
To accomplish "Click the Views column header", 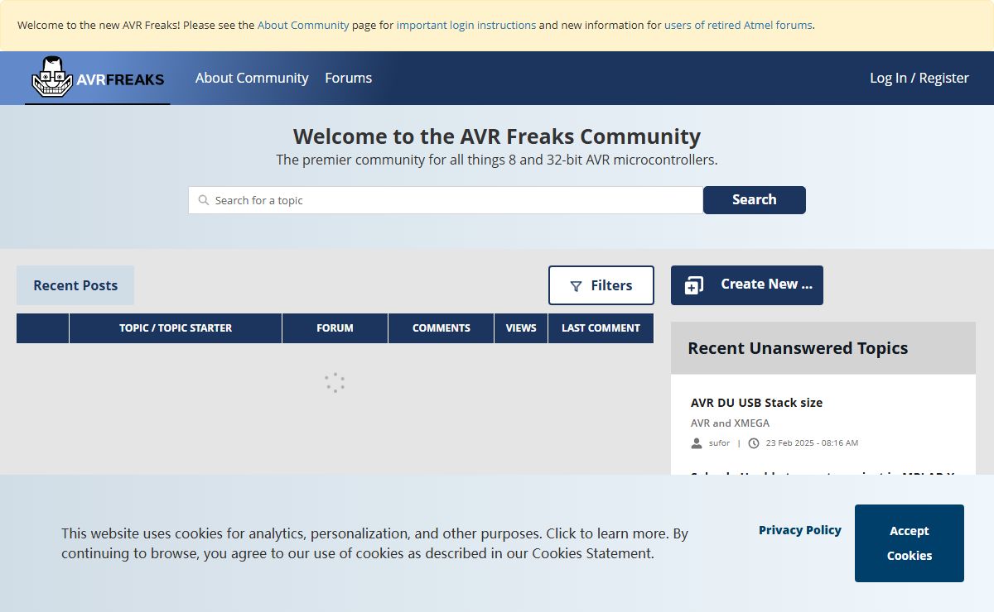I will pyautogui.click(x=521, y=328).
